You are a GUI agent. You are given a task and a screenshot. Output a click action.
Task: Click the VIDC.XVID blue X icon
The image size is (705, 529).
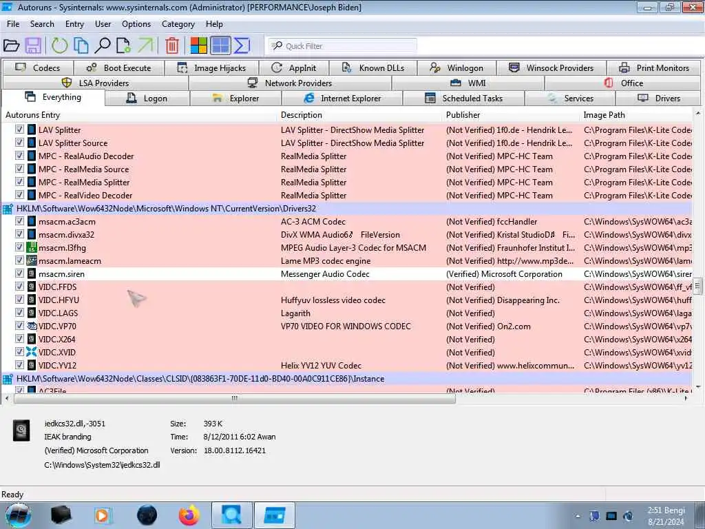(32, 352)
